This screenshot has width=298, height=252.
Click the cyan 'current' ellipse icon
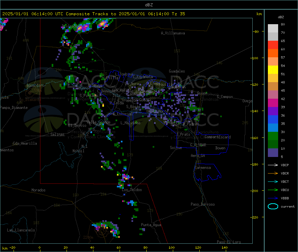tap(273, 206)
